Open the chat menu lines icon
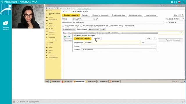 pos(14,101)
